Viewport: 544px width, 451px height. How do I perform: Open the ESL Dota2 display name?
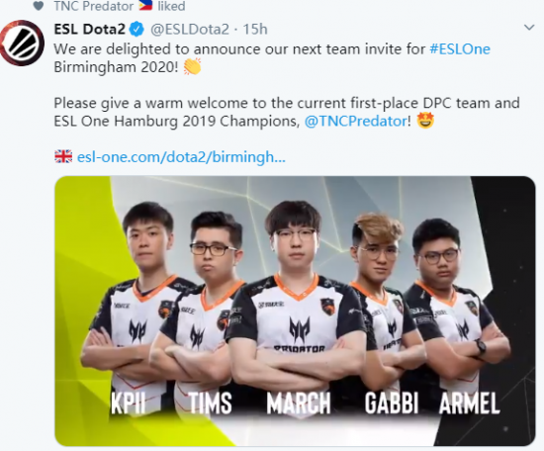tap(89, 29)
